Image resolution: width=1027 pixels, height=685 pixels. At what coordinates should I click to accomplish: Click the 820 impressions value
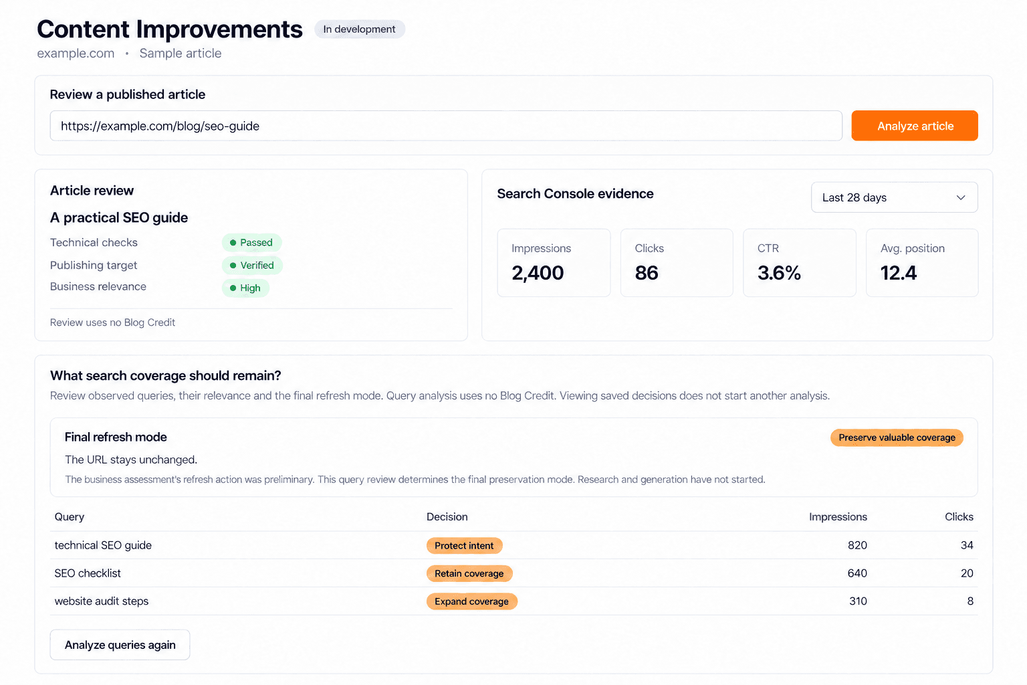coord(857,545)
